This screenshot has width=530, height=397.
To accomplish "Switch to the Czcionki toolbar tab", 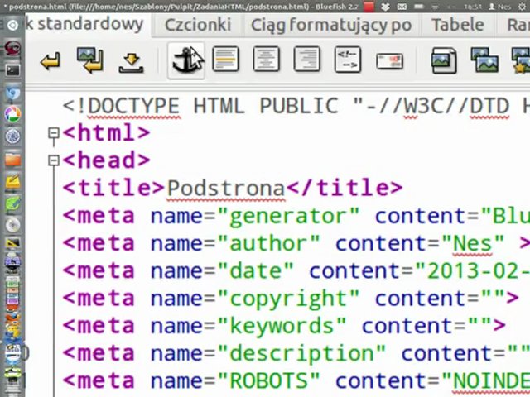I will (x=198, y=25).
